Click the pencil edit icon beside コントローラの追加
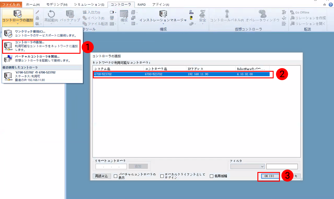Screen dimensions: 334x199 click(x=37, y=12)
